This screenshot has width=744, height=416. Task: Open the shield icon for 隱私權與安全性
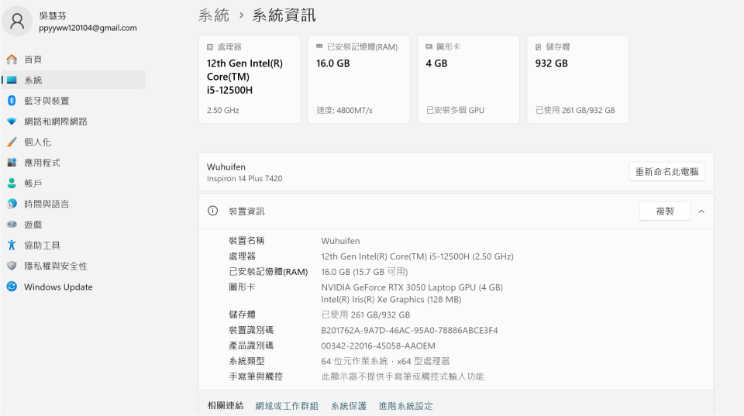[x=12, y=266]
